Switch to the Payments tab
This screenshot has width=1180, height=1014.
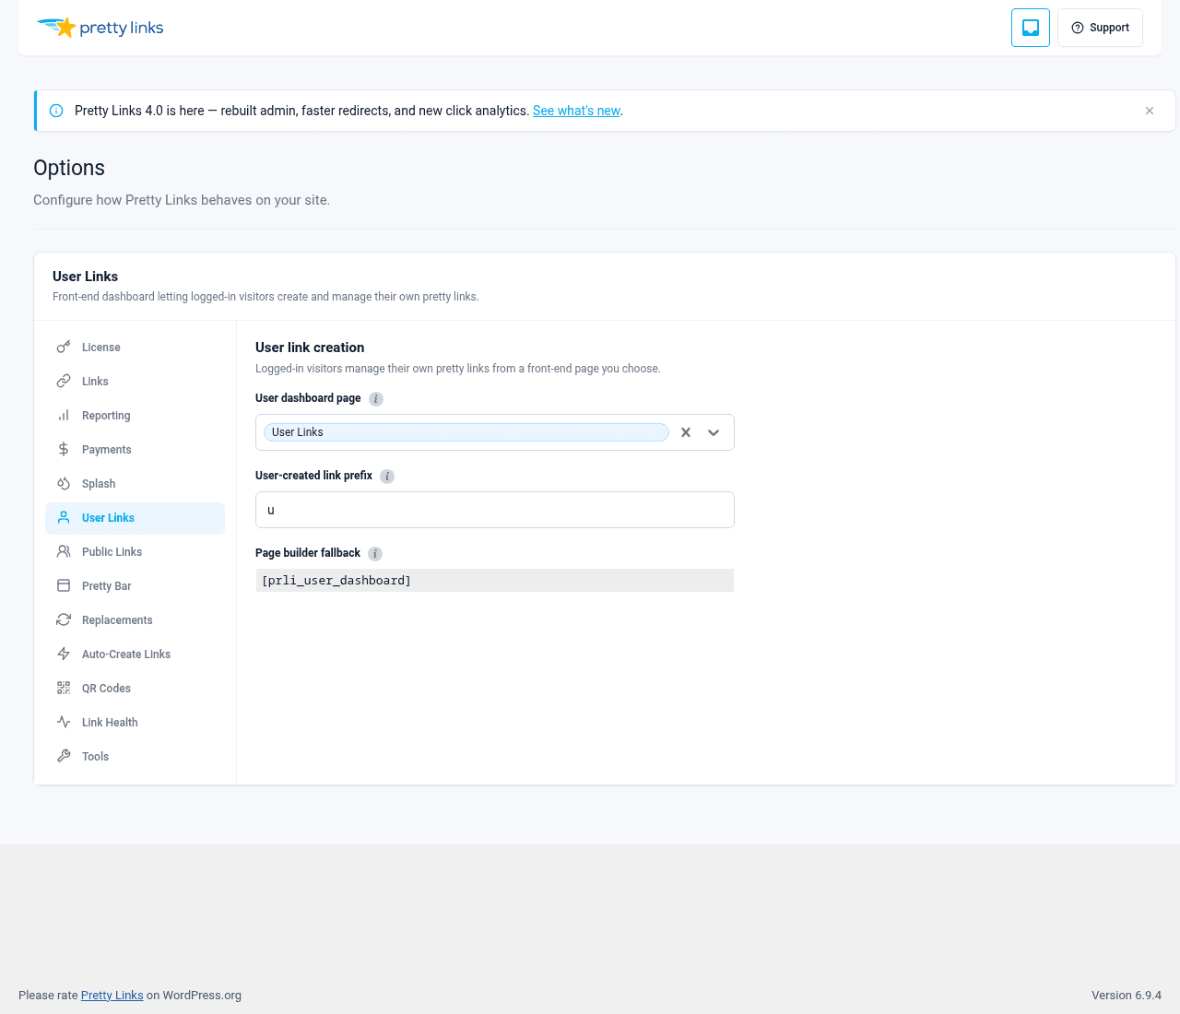135,450
